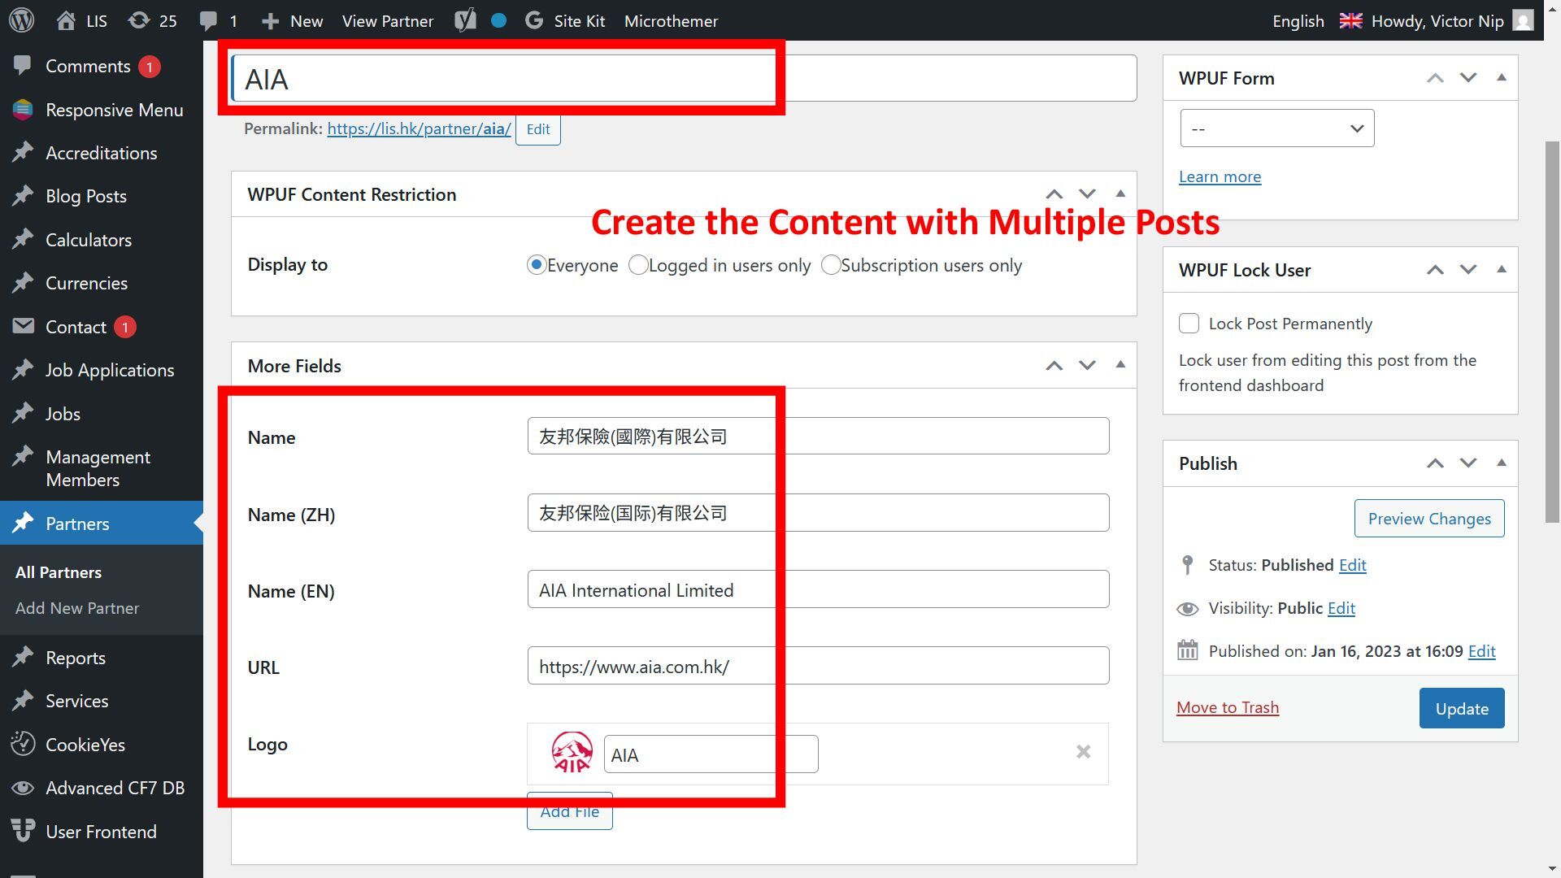Click the Currencies pin icon
Image resolution: width=1561 pixels, height=878 pixels.
tap(23, 283)
